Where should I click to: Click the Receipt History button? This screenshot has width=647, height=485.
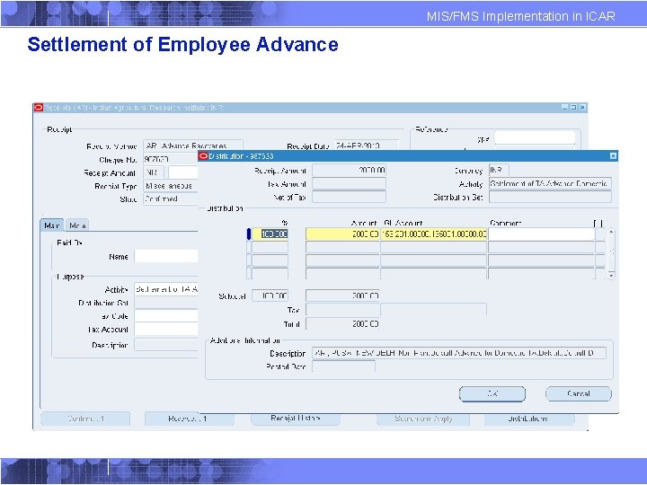(x=296, y=419)
